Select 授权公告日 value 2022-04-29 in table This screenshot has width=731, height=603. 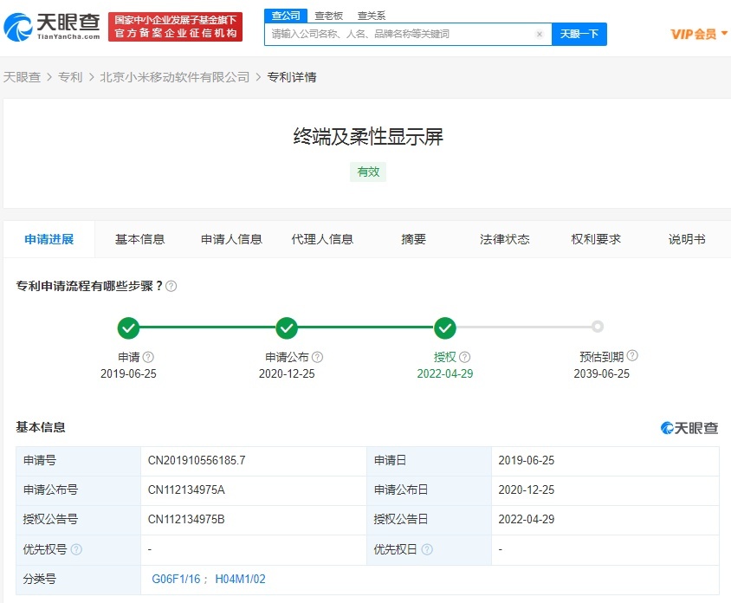527,519
